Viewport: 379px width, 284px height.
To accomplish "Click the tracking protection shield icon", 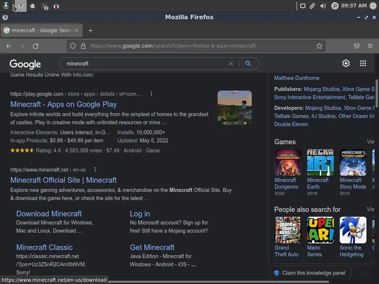I will pos(73,46).
